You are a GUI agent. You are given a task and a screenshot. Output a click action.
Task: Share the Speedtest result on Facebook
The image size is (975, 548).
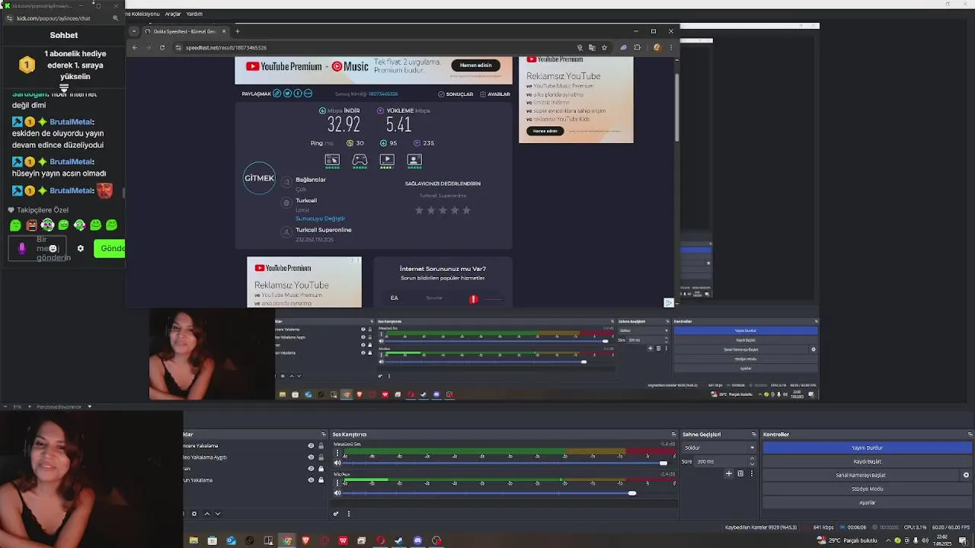point(298,94)
